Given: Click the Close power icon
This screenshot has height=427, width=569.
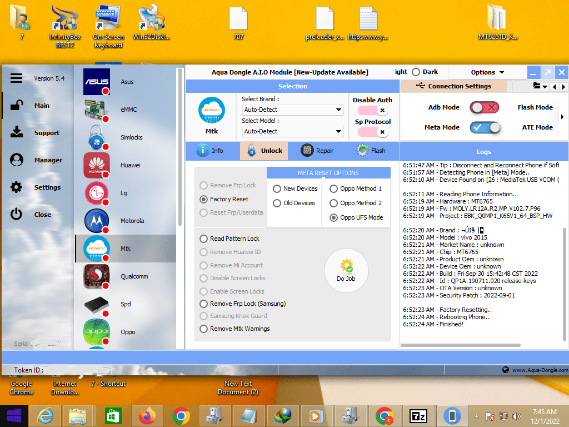Looking at the screenshot, I should coord(16,214).
